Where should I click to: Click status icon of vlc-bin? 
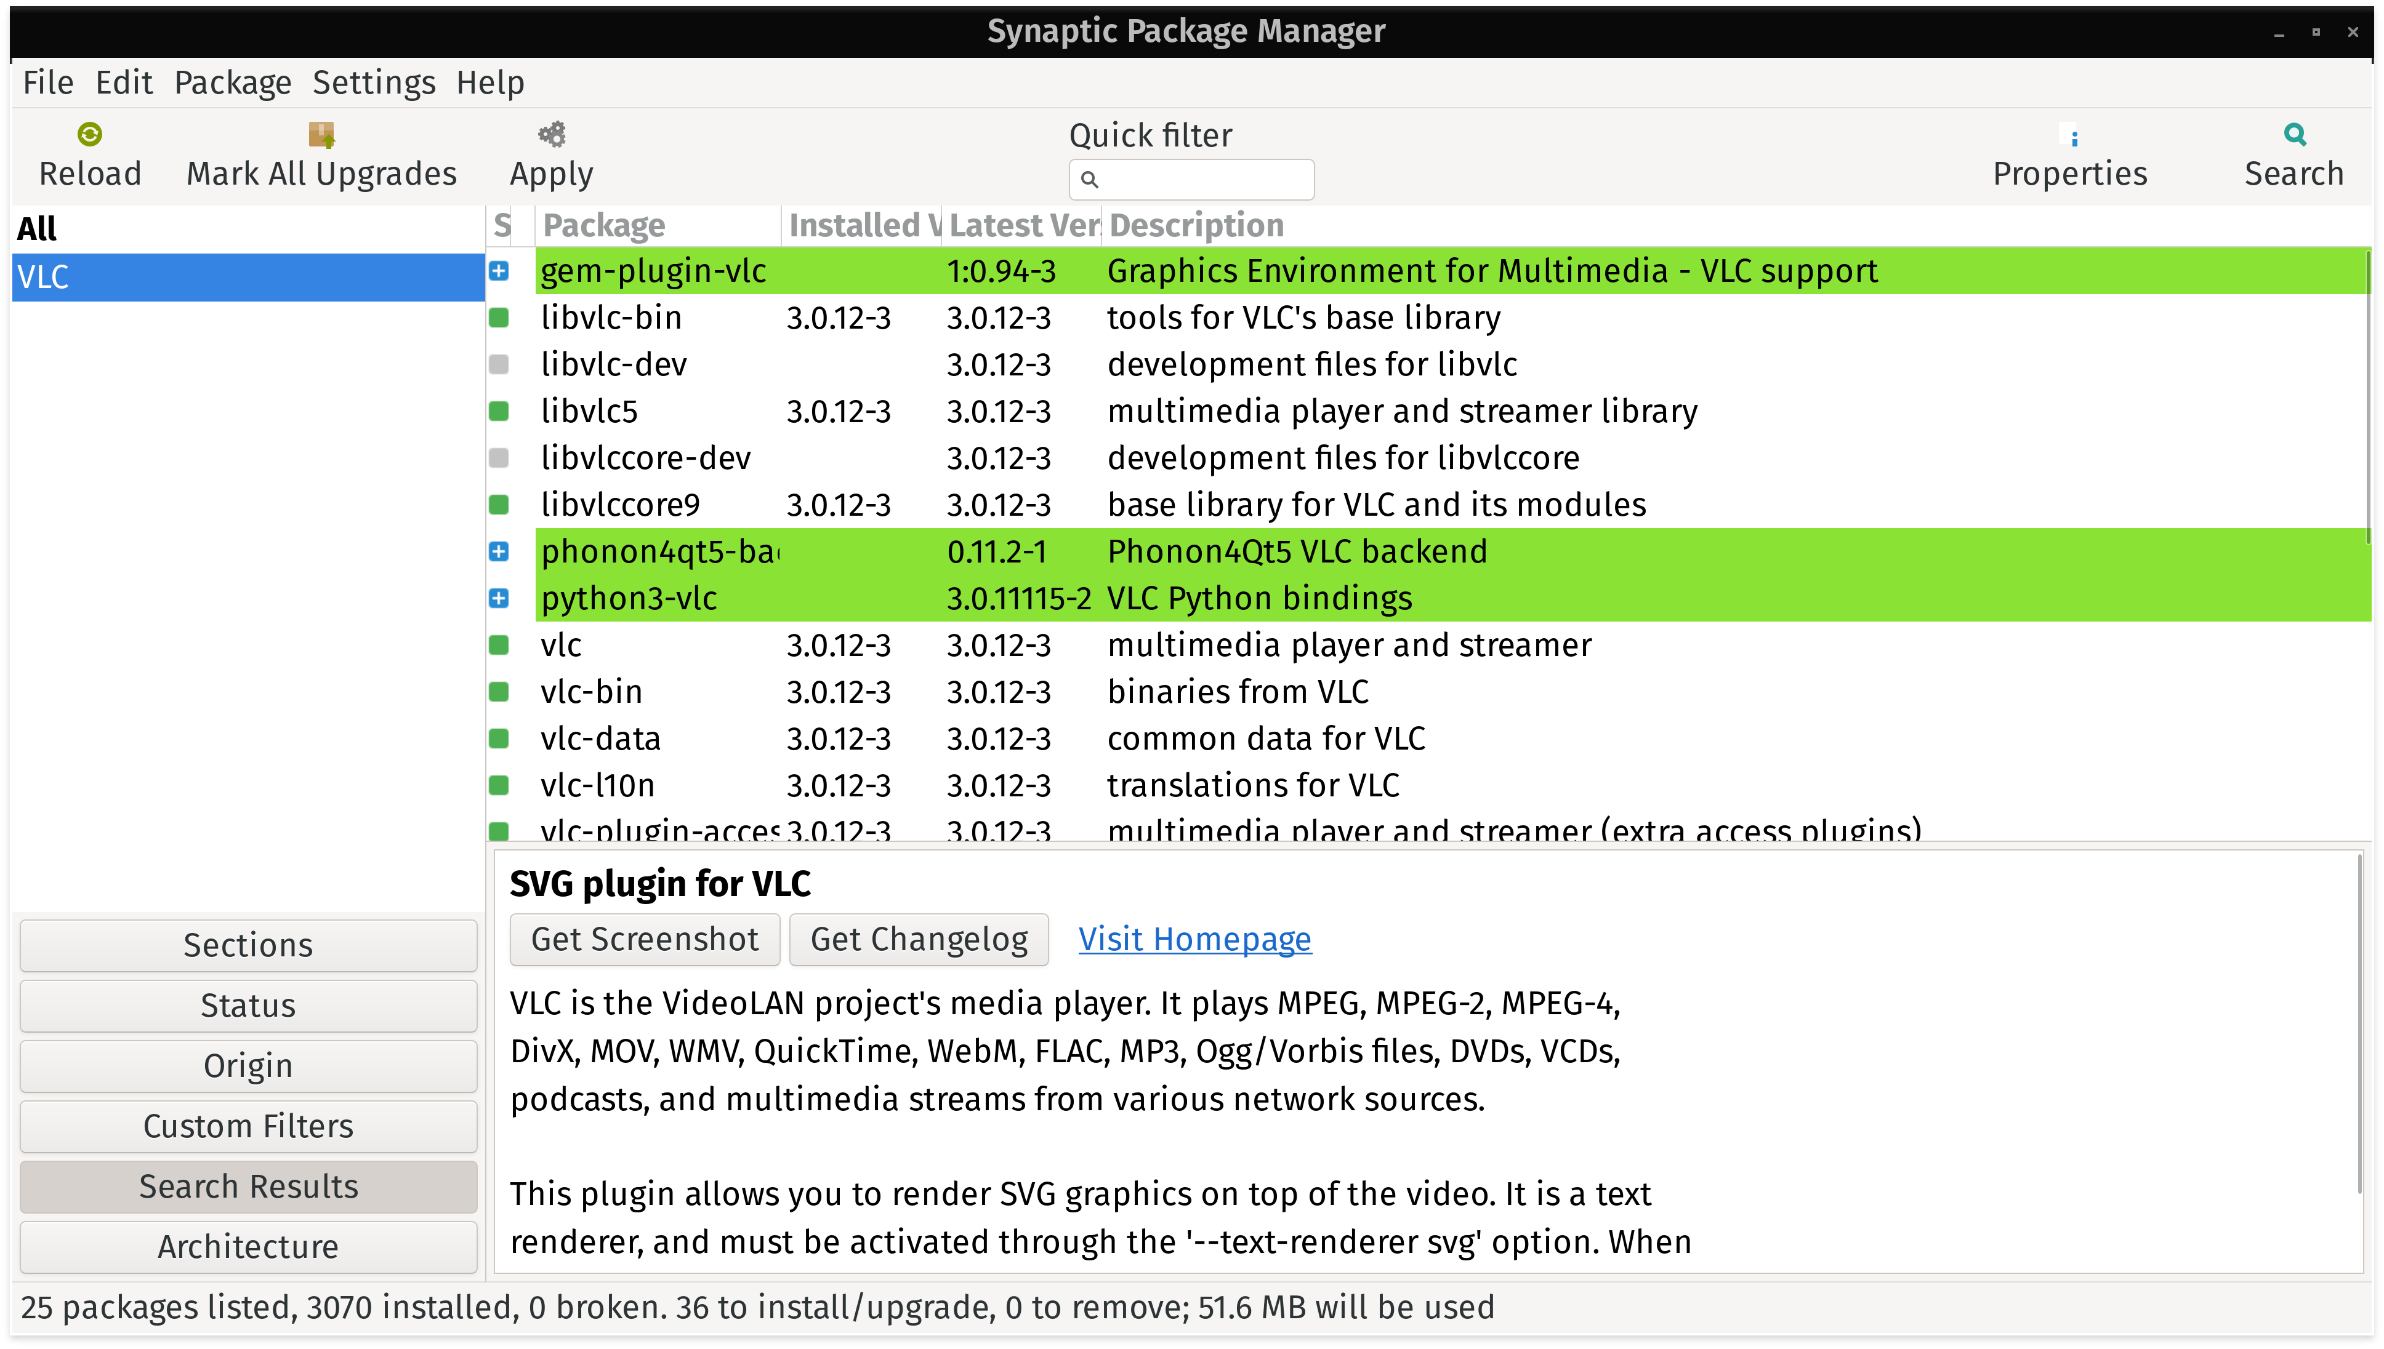499,692
